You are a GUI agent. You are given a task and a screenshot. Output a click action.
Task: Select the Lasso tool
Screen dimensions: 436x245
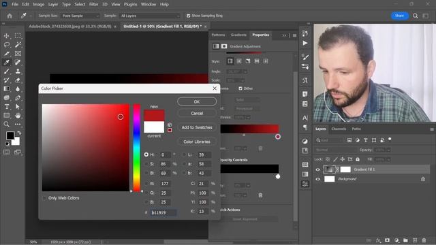pos(6,45)
